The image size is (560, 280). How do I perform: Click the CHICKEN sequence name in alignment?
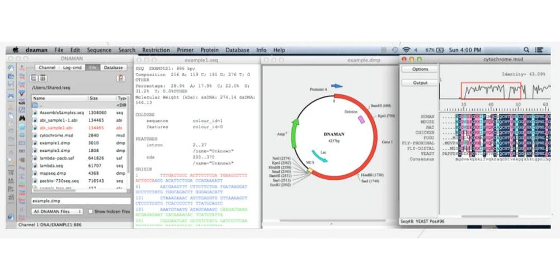(x=425, y=132)
